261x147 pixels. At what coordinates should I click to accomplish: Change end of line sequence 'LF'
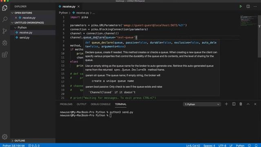point(231,145)
